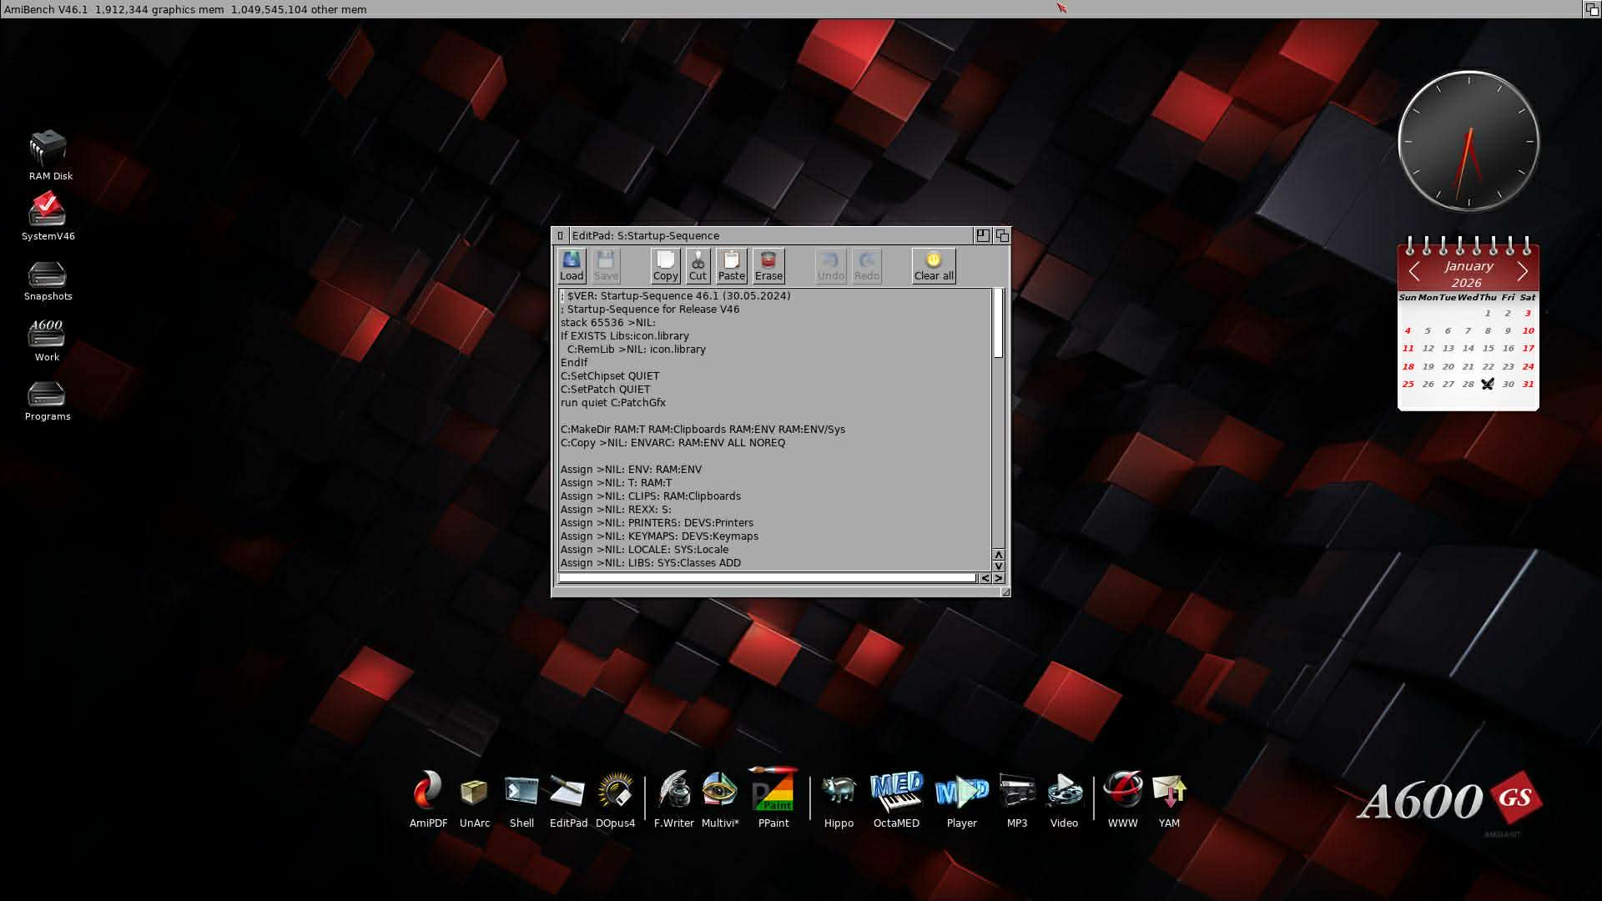Select January 15 on the calendar
Viewport: 1602px width, 901px height.
click(x=1488, y=349)
